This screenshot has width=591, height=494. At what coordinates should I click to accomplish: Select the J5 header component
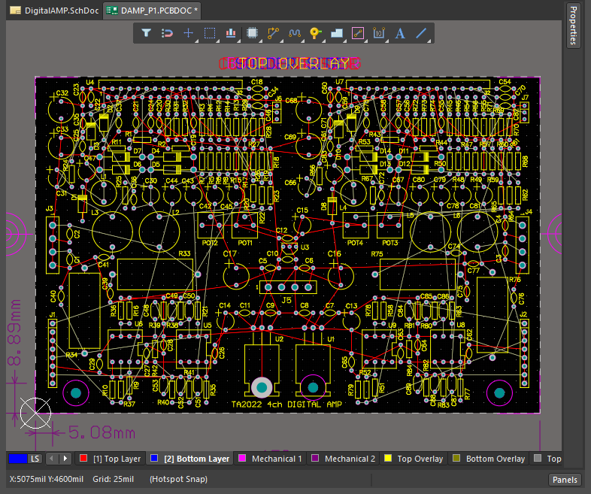(288, 287)
